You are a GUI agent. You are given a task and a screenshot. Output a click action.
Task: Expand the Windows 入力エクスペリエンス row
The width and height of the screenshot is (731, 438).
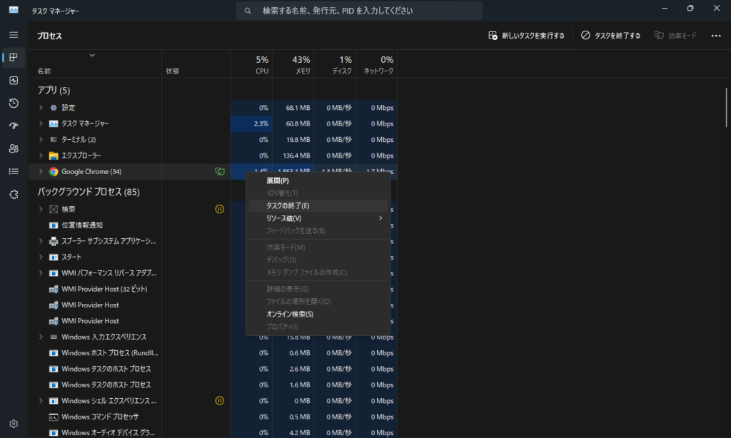click(41, 337)
